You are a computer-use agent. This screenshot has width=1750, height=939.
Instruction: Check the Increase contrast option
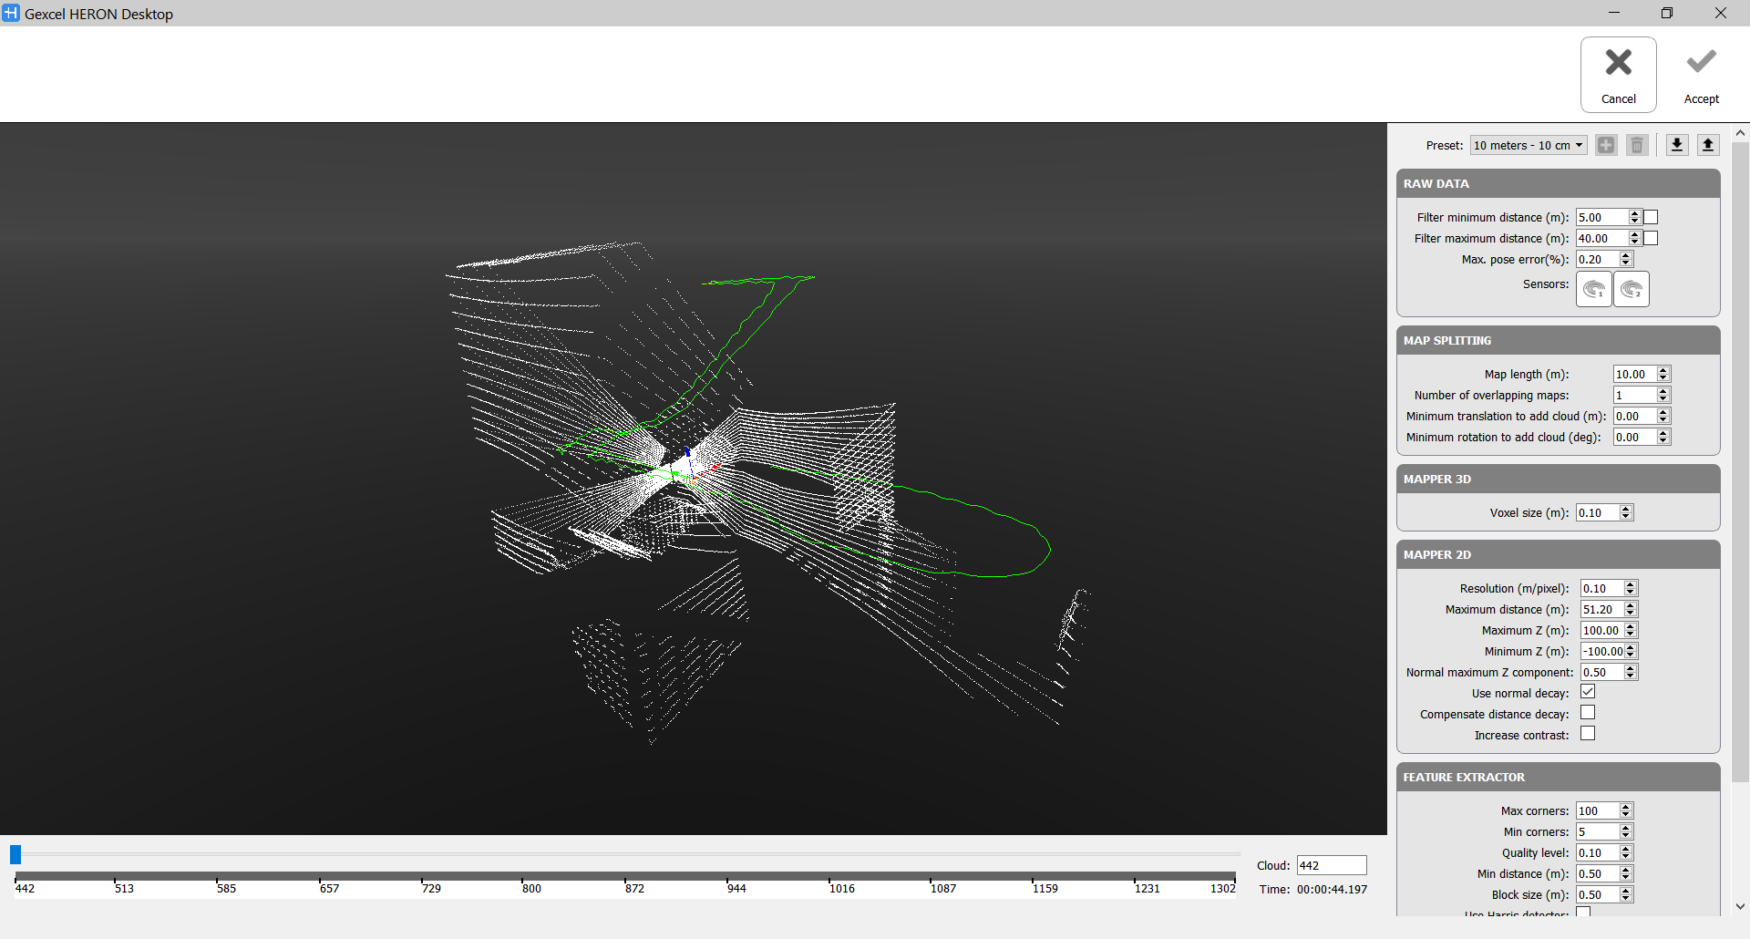1588,734
